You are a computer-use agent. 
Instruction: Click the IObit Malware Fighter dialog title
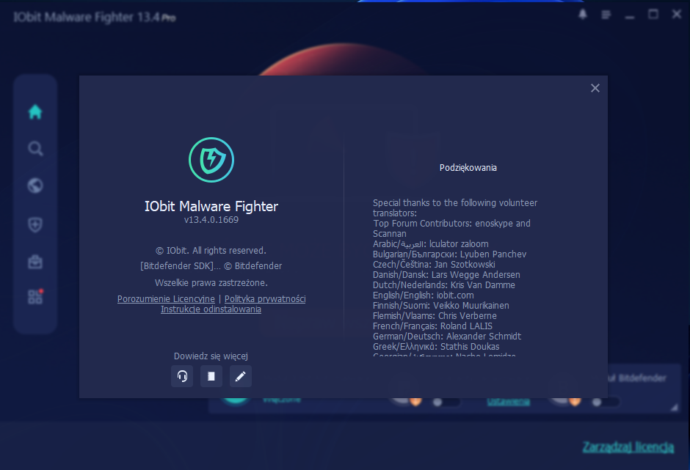(x=211, y=206)
